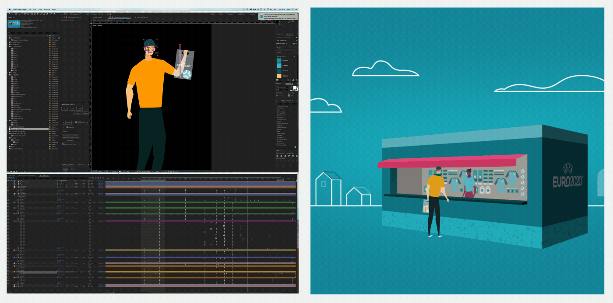Switch to the Paragraph tab

click(278, 84)
